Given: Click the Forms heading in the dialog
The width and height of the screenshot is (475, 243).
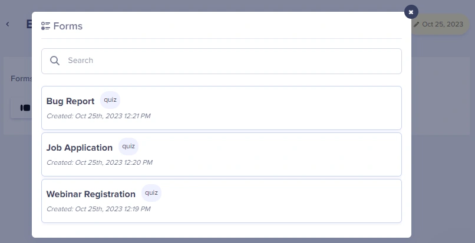Looking at the screenshot, I should click(68, 26).
